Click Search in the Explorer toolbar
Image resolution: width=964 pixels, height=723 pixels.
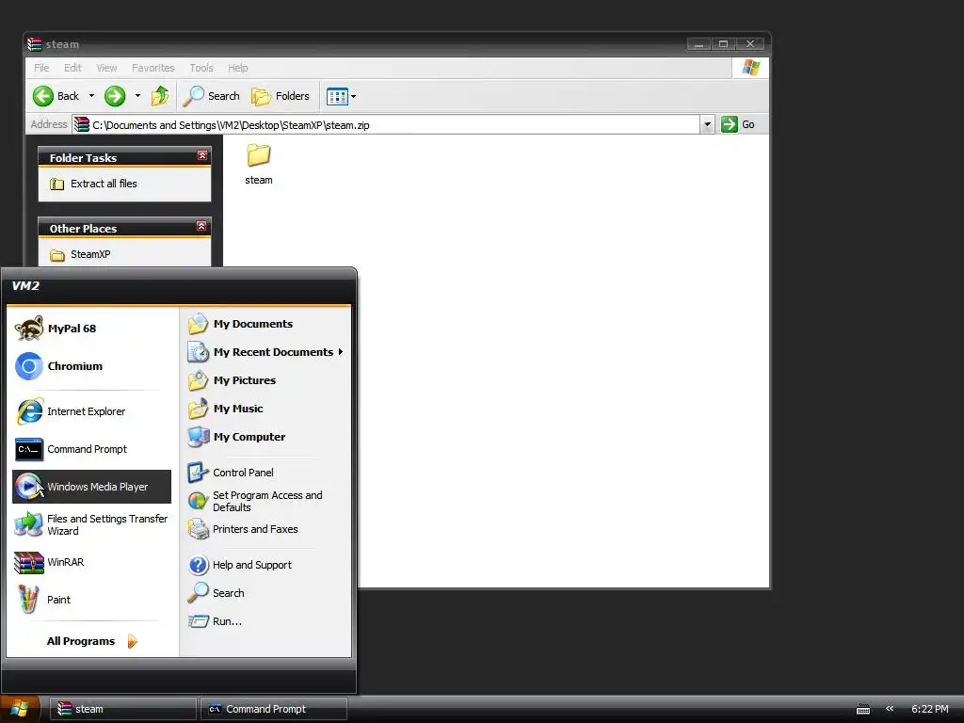[x=212, y=96]
